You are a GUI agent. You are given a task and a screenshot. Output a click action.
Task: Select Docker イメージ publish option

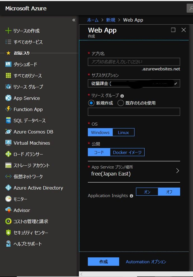point(127,152)
